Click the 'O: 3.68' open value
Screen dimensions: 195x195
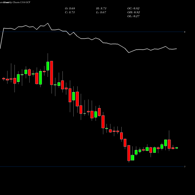pyautogui.click(x=70, y=9)
